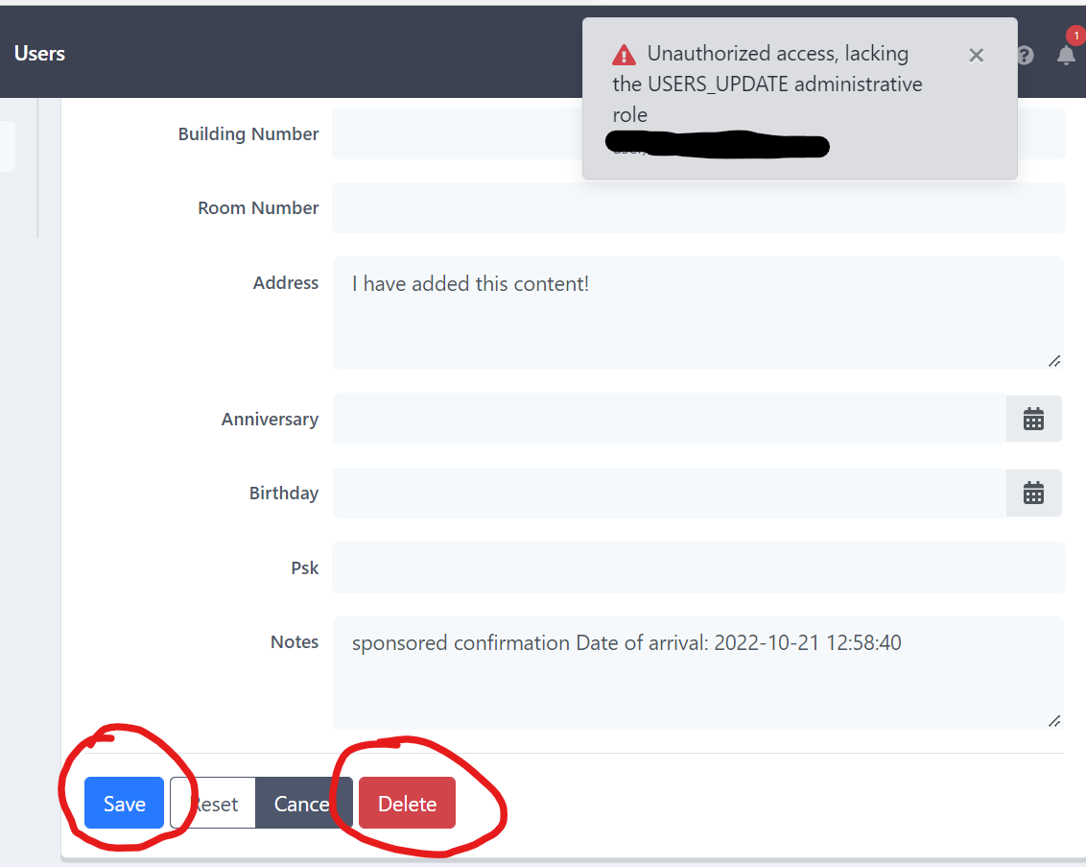The height and width of the screenshot is (867, 1086).
Task: Click the Address label
Action: click(x=285, y=283)
